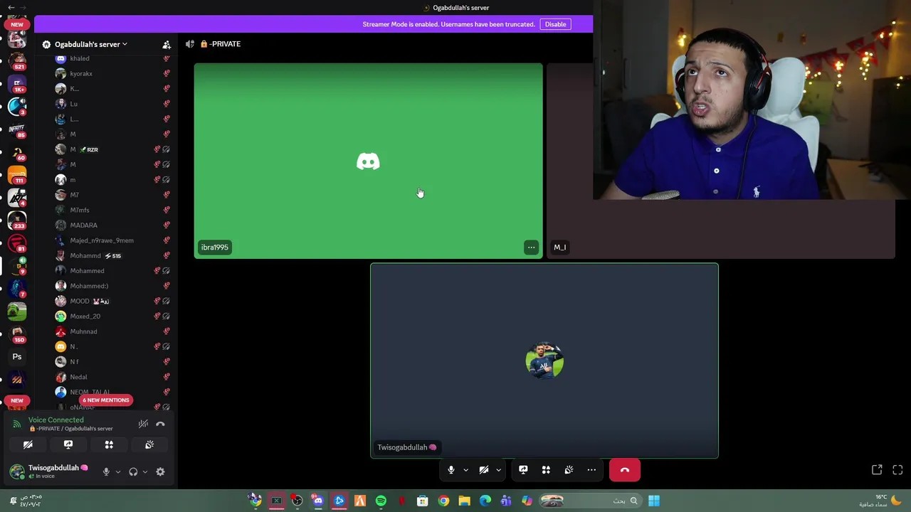Pop out the call window

877,470
